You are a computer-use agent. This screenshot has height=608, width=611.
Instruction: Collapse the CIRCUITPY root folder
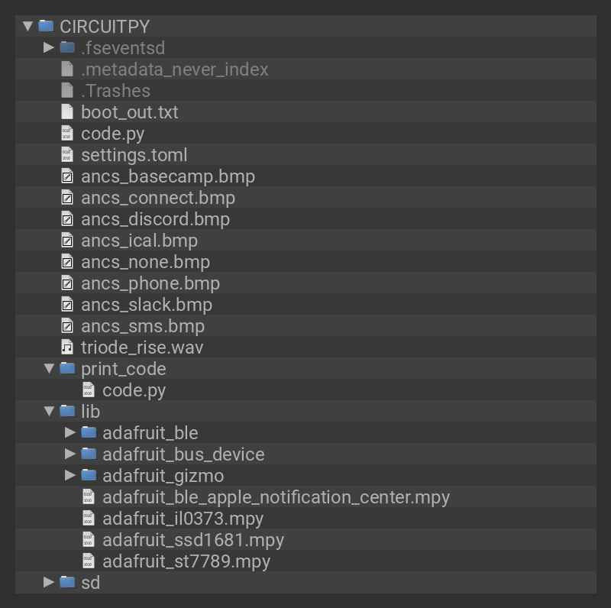click(28, 26)
